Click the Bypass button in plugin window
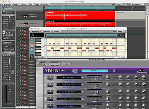 pos(44,63)
